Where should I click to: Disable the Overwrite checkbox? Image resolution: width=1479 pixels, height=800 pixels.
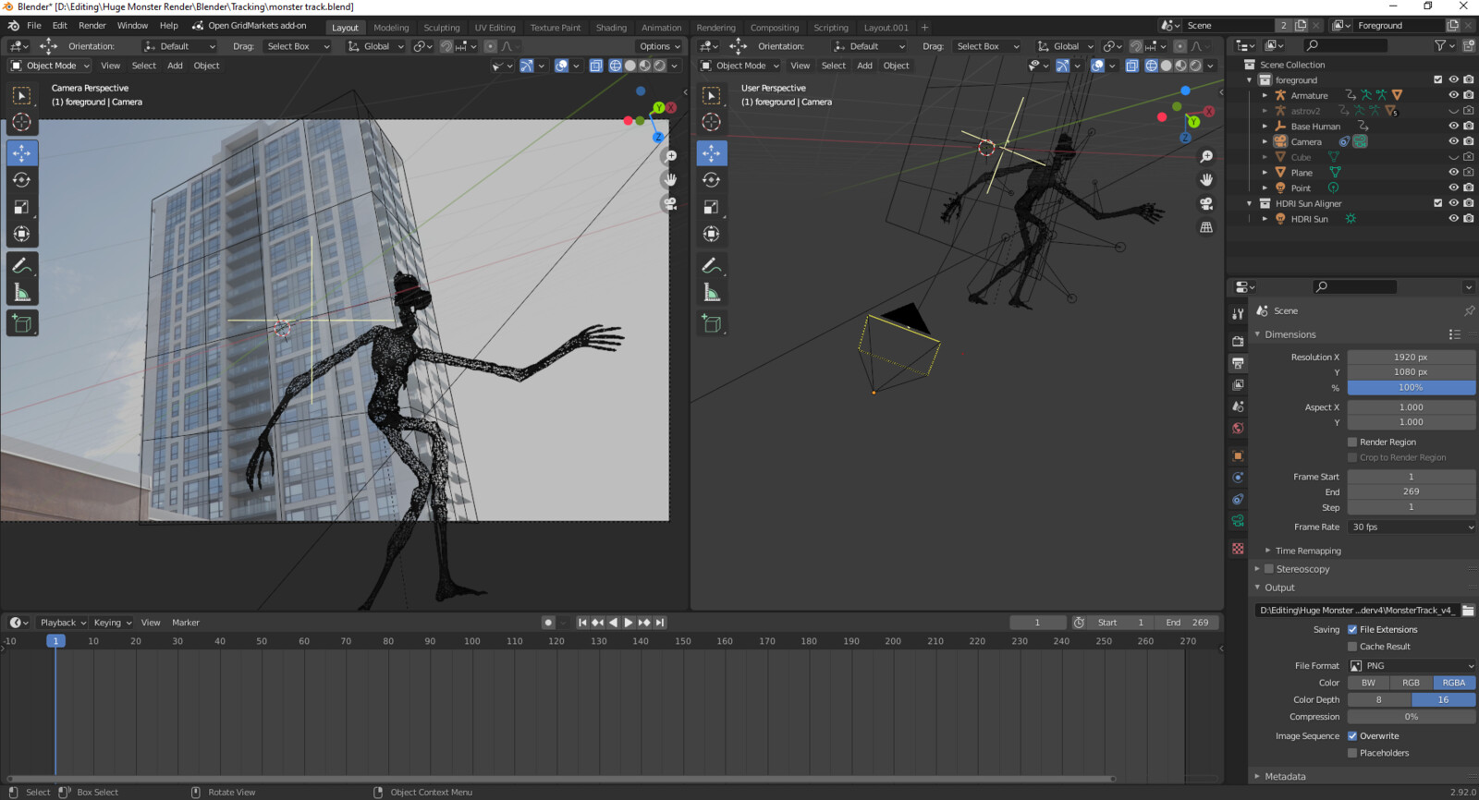click(x=1352, y=736)
